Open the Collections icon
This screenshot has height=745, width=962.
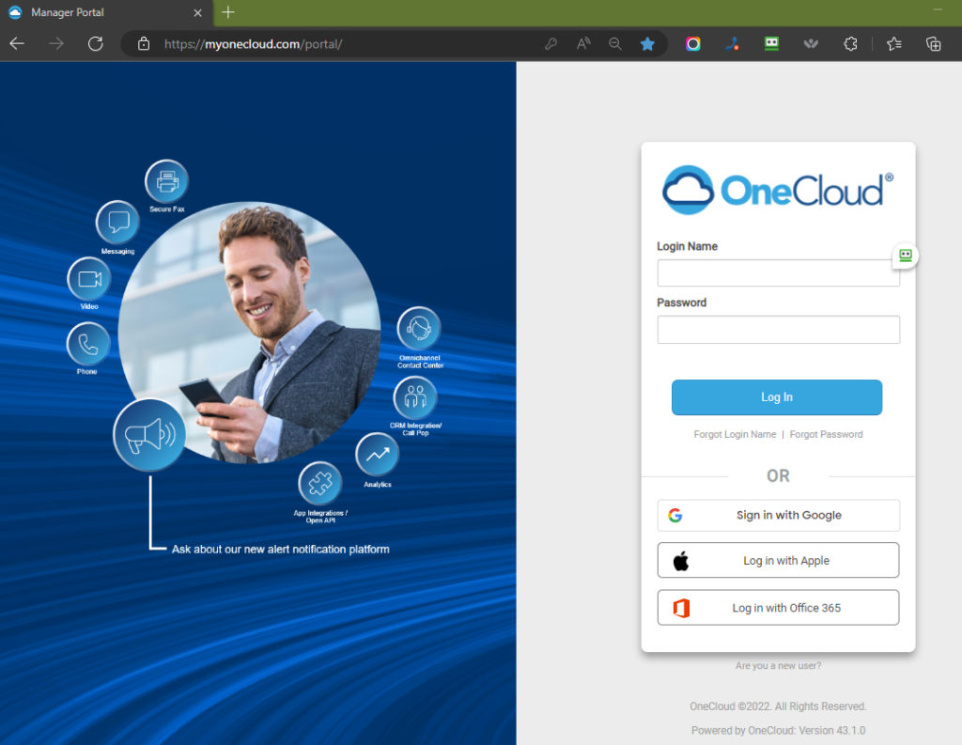click(933, 43)
